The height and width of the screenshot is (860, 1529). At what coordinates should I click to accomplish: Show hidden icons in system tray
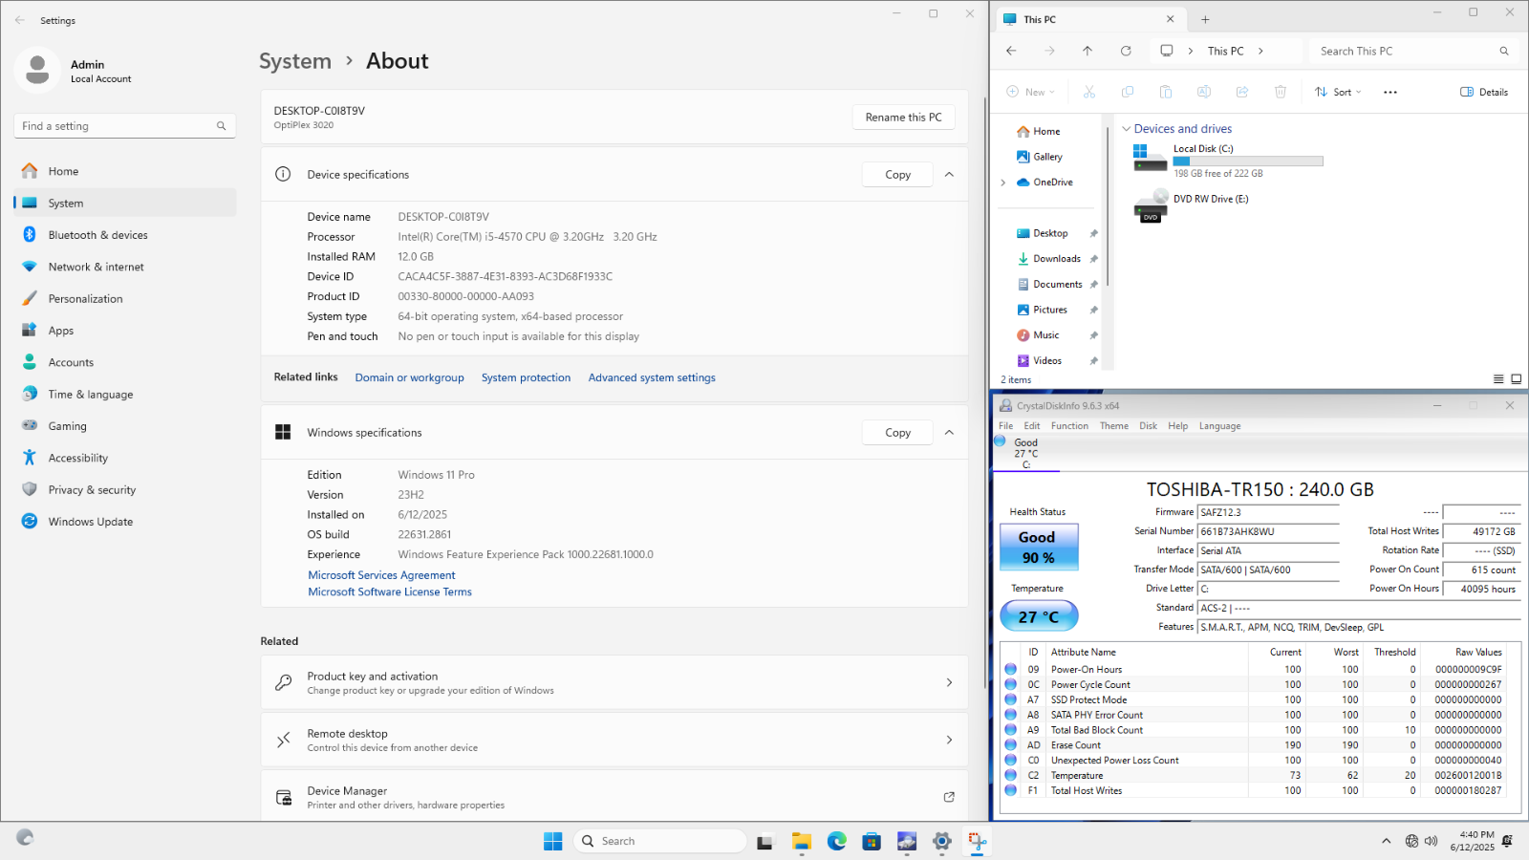[1386, 841]
